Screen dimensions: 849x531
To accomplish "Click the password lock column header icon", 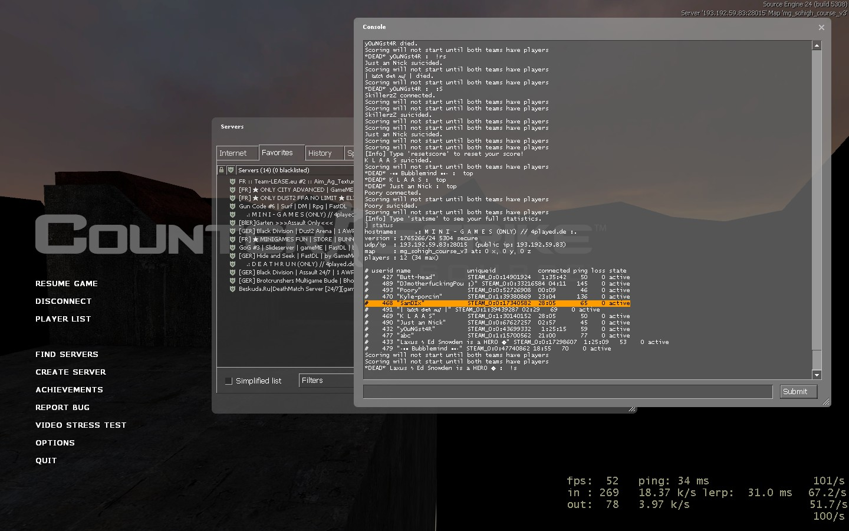I will (x=222, y=170).
